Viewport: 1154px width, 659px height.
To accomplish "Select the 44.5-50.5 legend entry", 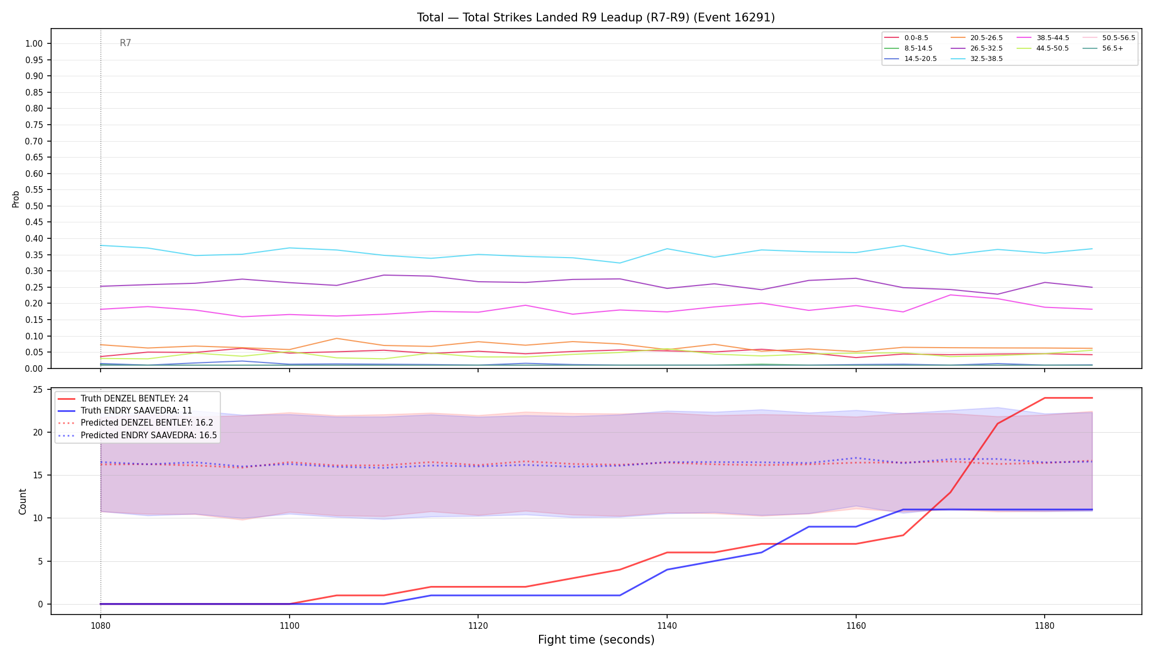I will 1043,48.
